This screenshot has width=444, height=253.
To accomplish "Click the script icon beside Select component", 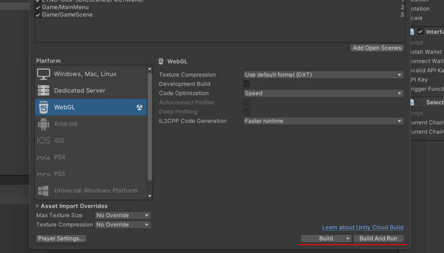I will tap(412, 102).
